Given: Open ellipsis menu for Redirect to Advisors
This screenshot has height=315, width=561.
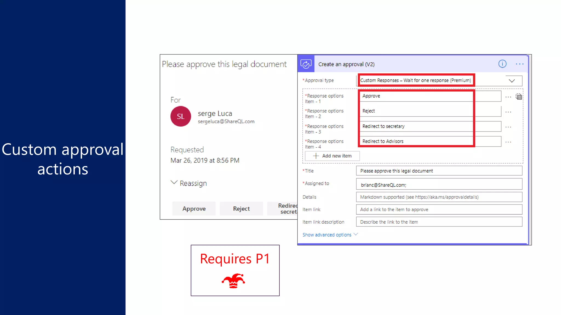Looking at the screenshot, I should tap(508, 142).
